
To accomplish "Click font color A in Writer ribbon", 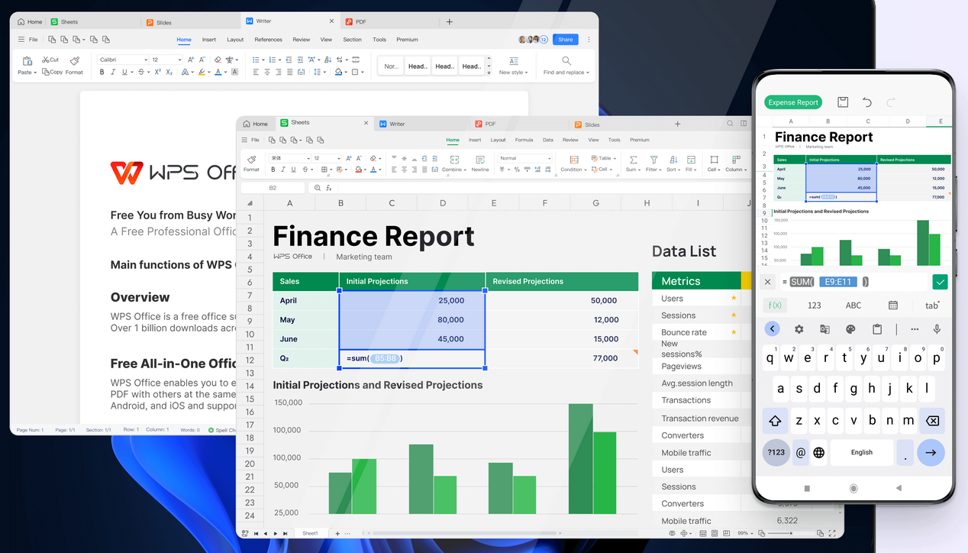I will [x=218, y=72].
